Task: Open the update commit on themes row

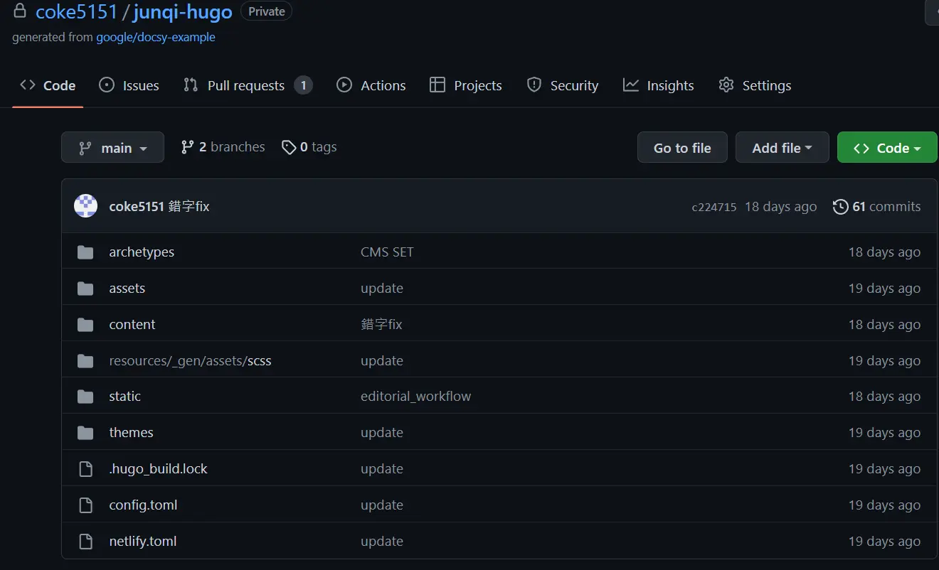Action: pyautogui.click(x=382, y=433)
